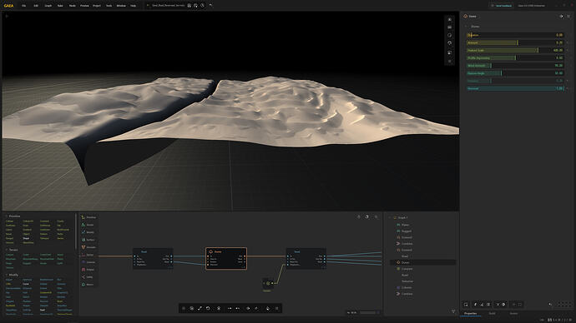Click the leftmost icon in the properties bottom toolbar
Viewport: 576px width, 323px height.
pos(466,305)
